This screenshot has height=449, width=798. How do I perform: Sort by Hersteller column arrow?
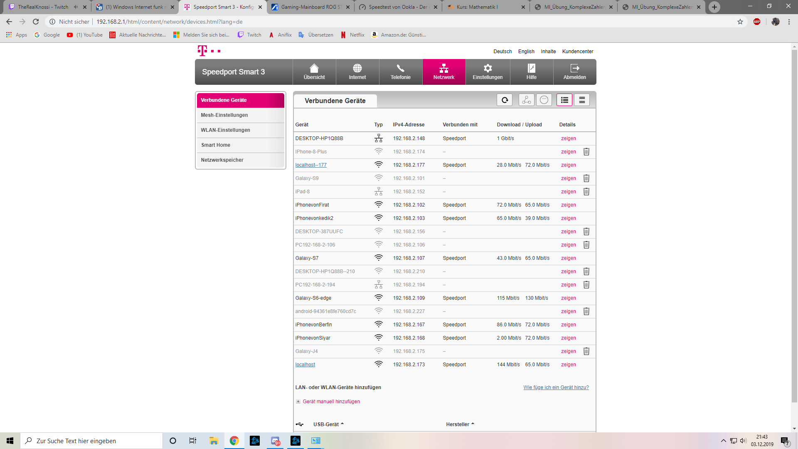(473, 424)
